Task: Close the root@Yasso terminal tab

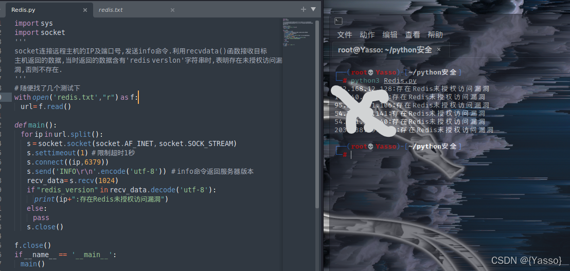Action: [439, 50]
